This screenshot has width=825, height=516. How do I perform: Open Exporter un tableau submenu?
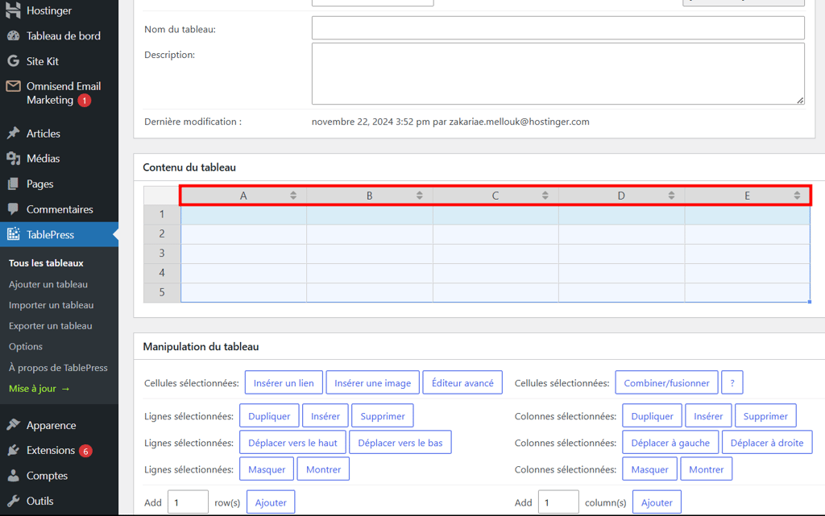(51, 326)
